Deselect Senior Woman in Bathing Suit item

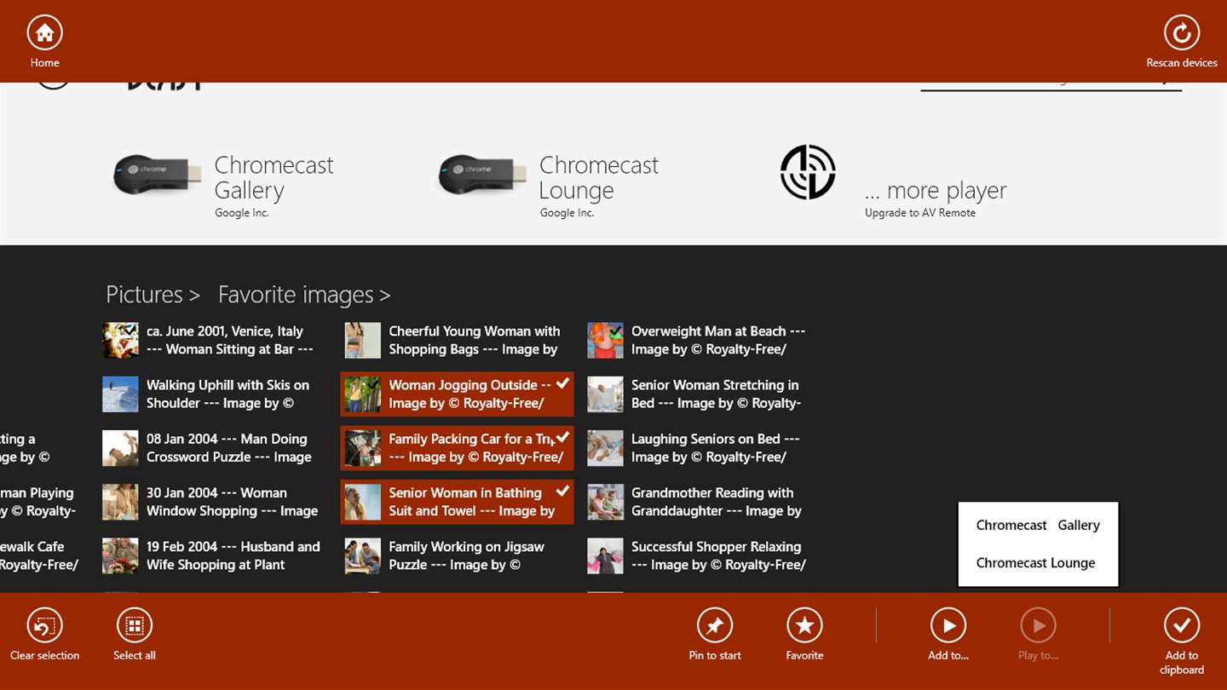click(x=457, y=502)
